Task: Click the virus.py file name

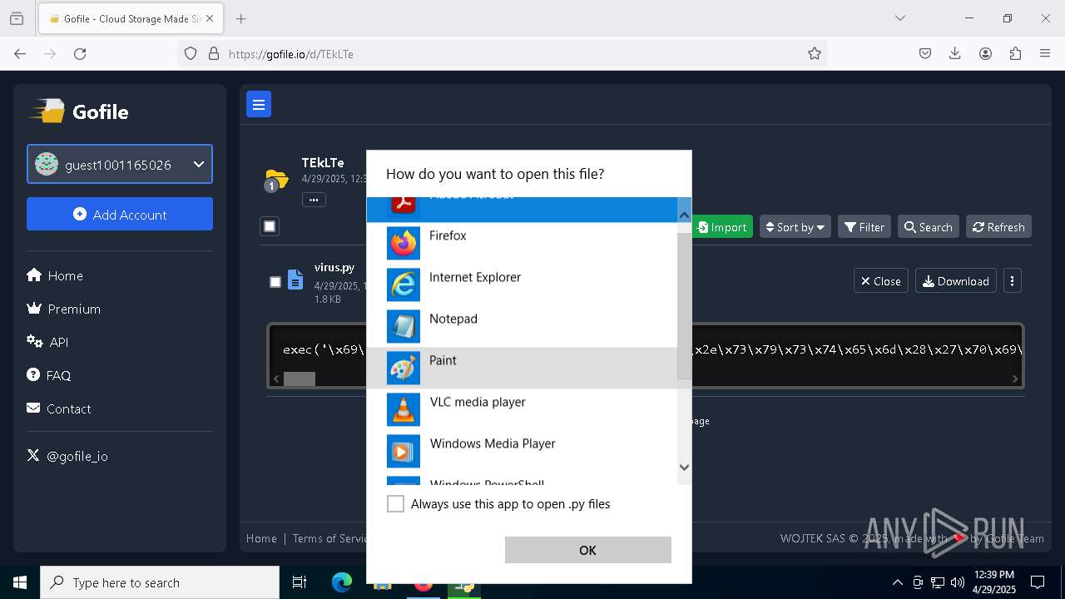Action: (334, 267)
